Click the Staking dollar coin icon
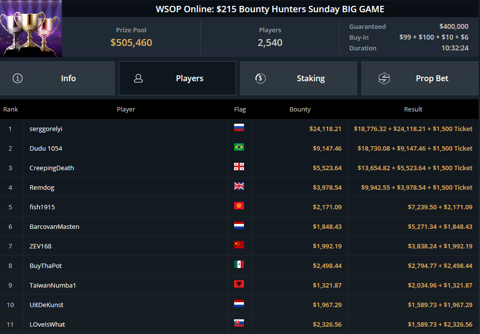Image resolution: width=480 pixels, height=334 pixels. tap(261, 78)
